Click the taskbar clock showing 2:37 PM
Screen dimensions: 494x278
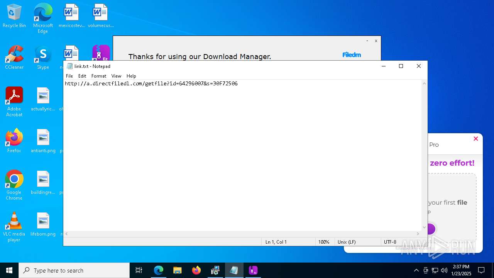[x=461, y=270]
